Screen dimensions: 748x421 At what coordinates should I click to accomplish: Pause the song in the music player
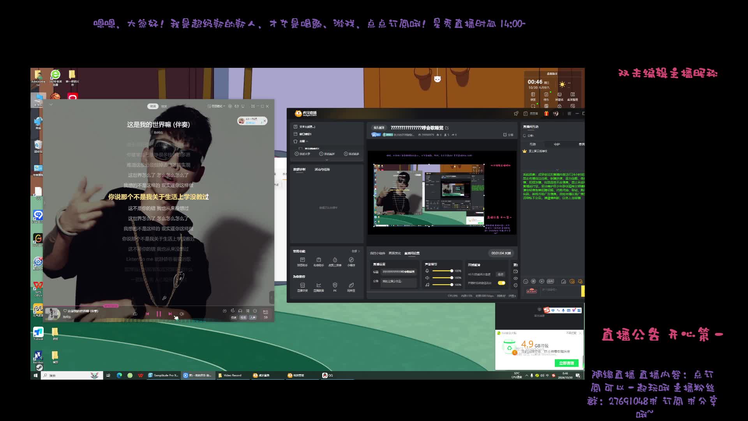(159, 314)
